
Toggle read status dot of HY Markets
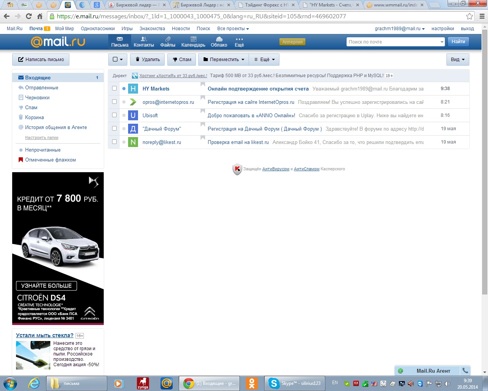tap(124, 89)
